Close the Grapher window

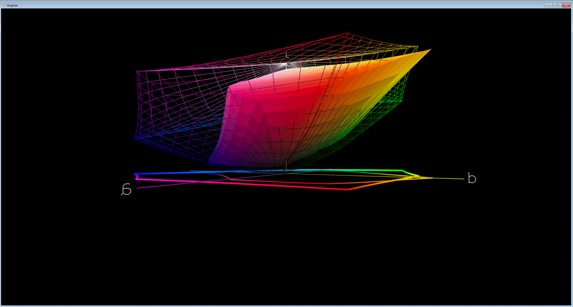pos(566,5)
